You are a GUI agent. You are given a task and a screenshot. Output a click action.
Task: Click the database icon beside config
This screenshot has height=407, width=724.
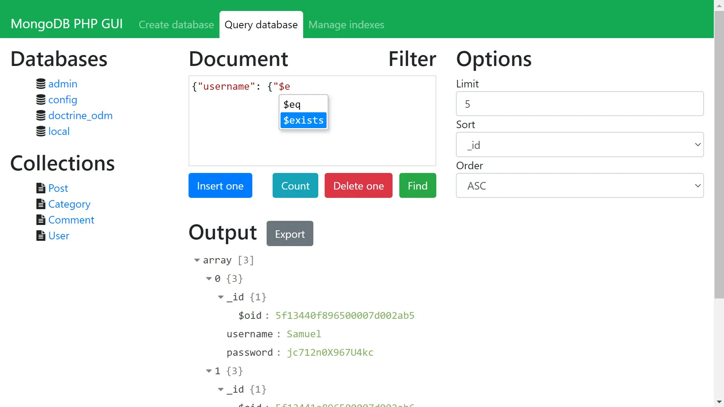(41, 99)
